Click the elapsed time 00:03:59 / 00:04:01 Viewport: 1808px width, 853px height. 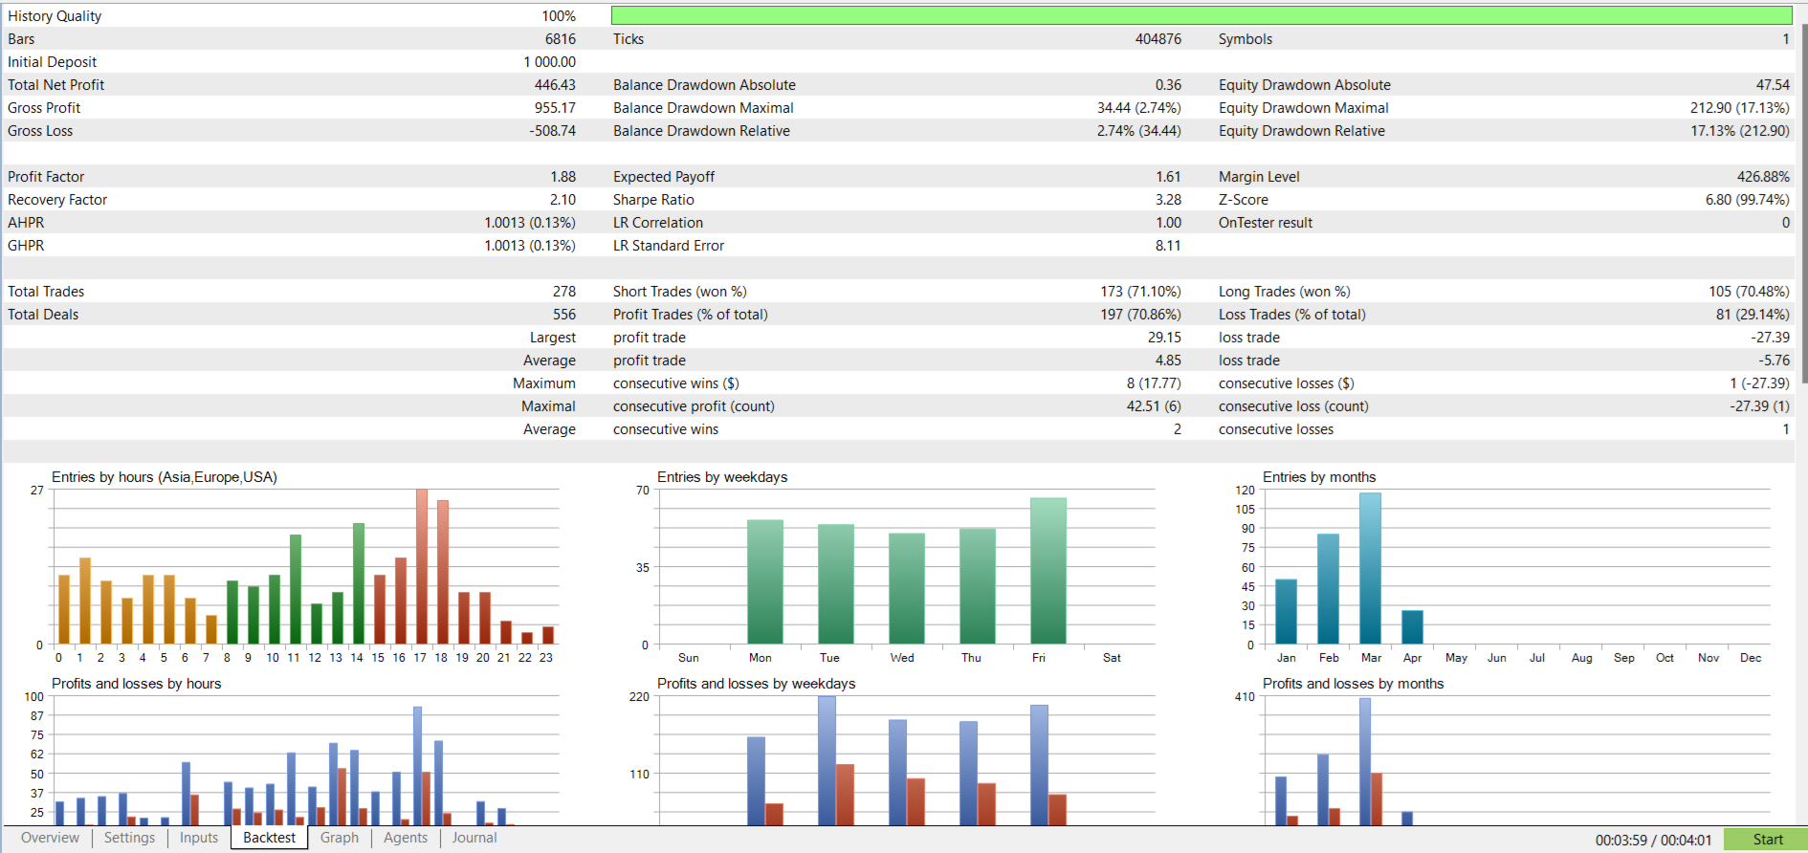pyautogui.click(x=1653, y=840)
